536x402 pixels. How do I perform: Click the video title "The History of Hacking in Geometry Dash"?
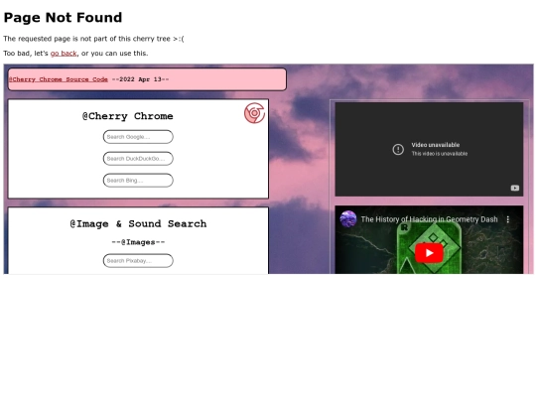click(430, 219)
